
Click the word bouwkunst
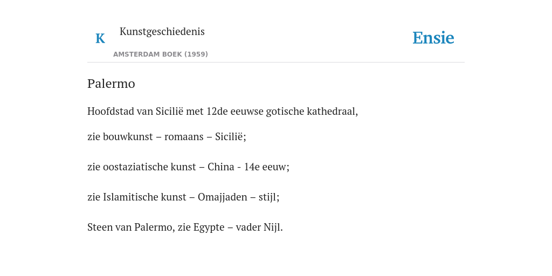click(133, 136)
